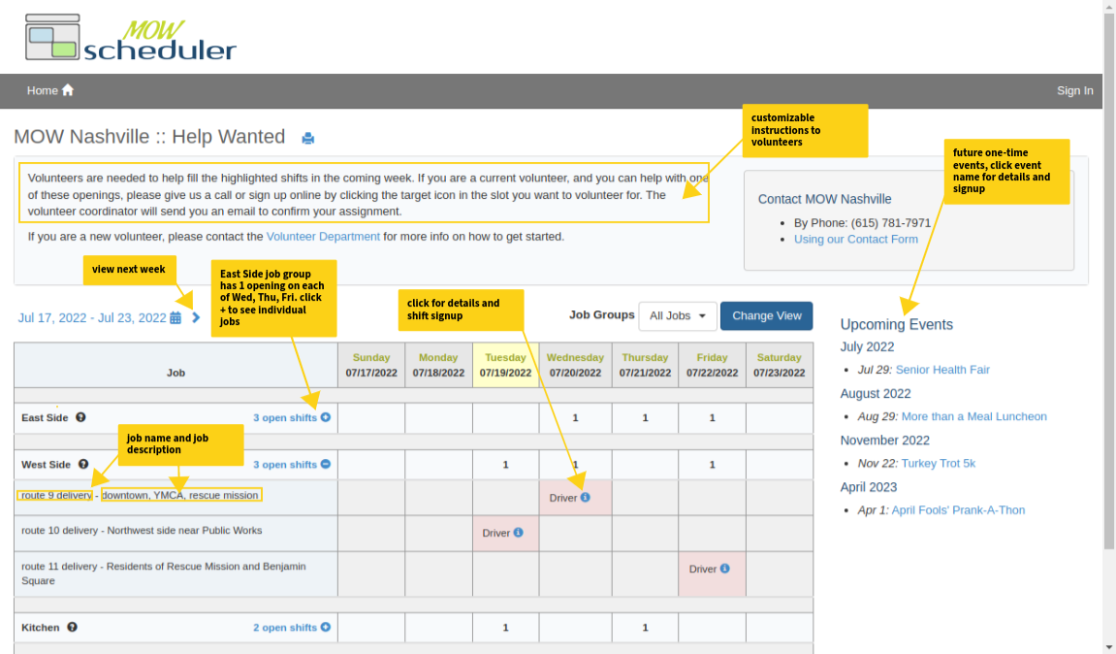The height and width of the screenshot is (654, 1116).
Task: Go to next week with right chevron
Action: click(x=196, y=317)
